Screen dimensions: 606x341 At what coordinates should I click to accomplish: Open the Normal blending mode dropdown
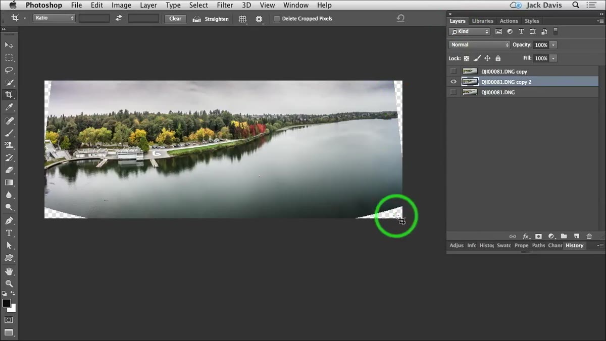pyautogui.click(x=479, y=45)
